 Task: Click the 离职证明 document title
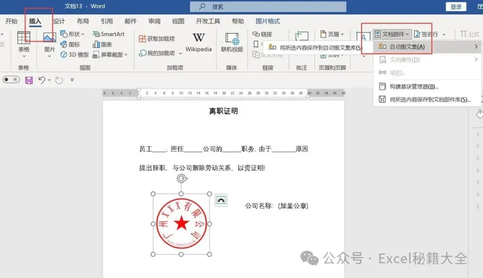click(224, 111)
